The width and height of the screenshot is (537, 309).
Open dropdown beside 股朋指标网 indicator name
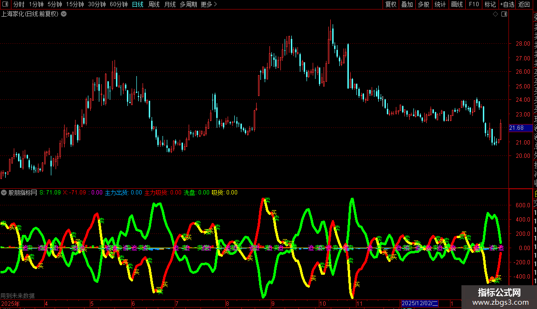(4, 193)
